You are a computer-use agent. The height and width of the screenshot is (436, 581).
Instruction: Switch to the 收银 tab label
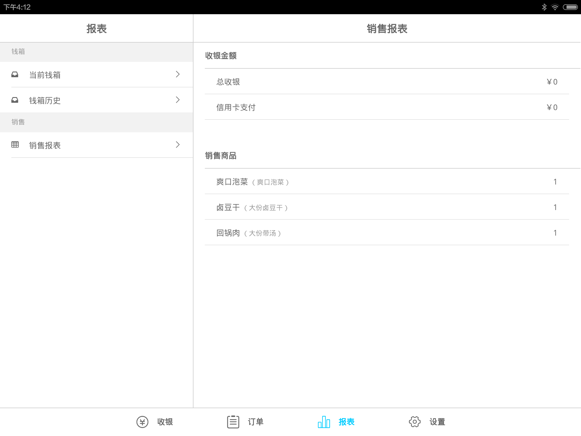coord(165,422)
